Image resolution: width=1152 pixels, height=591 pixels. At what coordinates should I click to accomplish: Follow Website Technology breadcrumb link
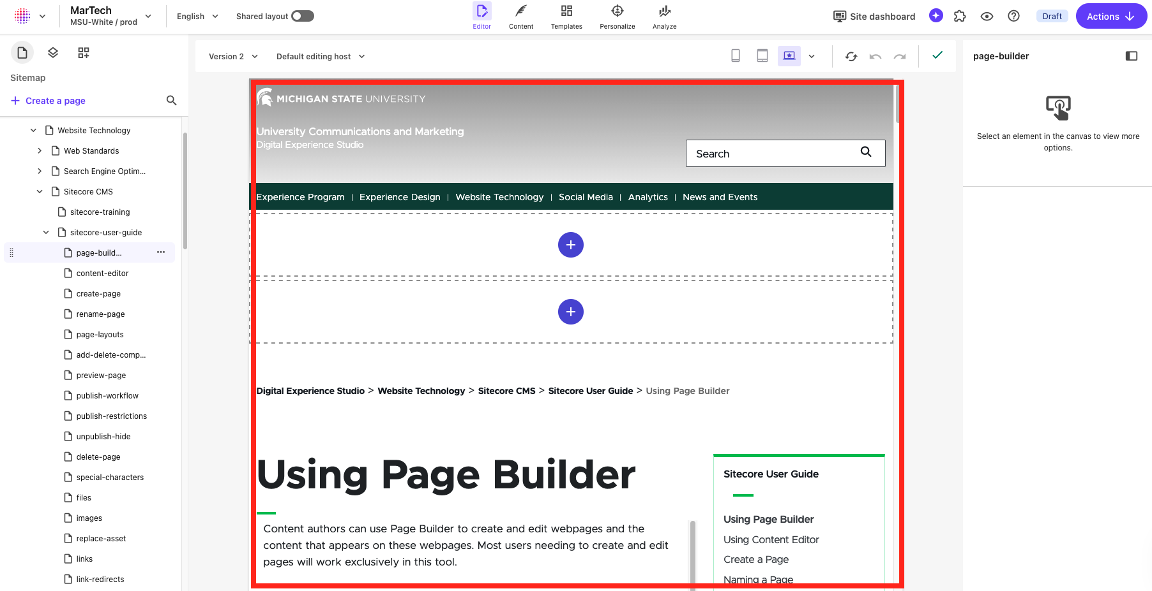421,391
